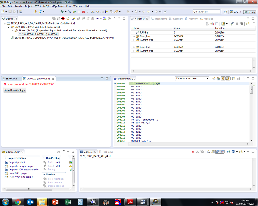Click the Step Over icon in the main toolbar
The width and height of the screenshot is (258, 206).
coord(97,12)
